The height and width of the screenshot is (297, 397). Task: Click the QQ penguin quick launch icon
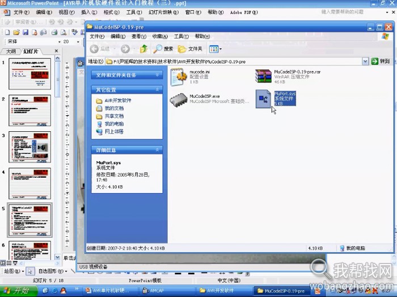[x=64, y=290]
